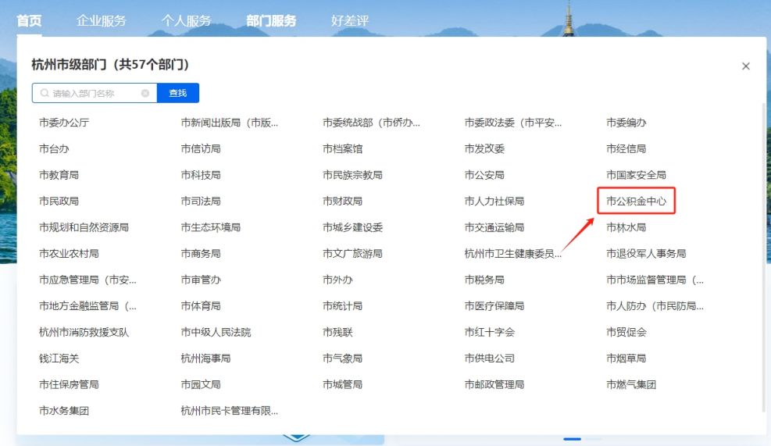This screenshot has width=771, height=446.
Task: Select 市林水局
Action: 626,227
